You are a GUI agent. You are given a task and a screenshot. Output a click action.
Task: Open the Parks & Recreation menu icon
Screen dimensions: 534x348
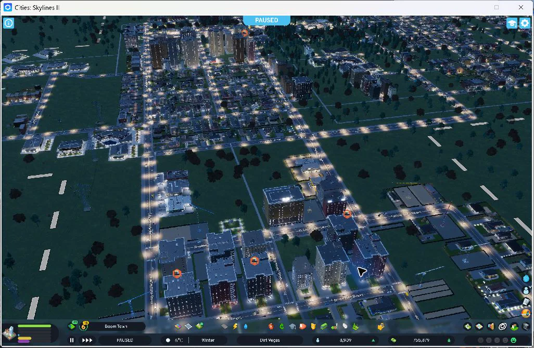pyautogui.click(x=334, y=327)
